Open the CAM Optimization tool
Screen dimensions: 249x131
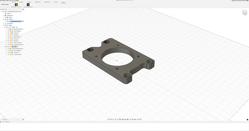coord(28,5)
